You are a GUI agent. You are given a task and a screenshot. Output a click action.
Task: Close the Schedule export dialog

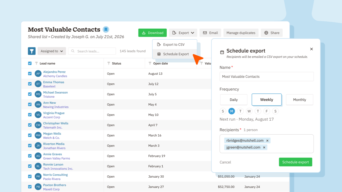pyautogui.click(x=312, y=49)
